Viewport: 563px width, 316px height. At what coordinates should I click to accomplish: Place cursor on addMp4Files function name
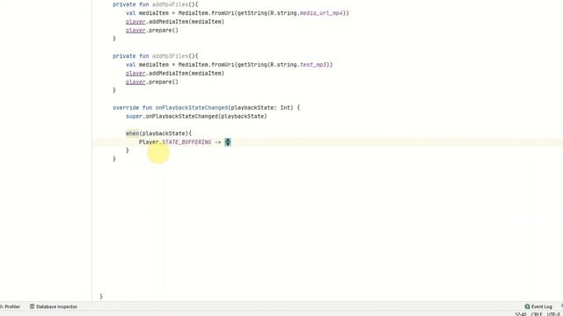click(x=170, y=4)
